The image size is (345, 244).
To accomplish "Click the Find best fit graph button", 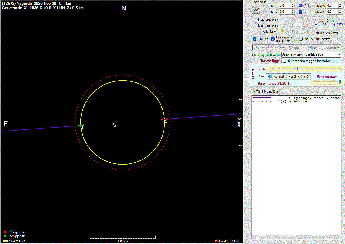I will 256,9.
